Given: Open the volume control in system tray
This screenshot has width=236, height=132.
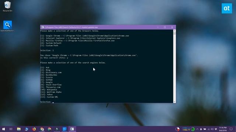Looking at the screenshot, I should click(x=212, y=129).
